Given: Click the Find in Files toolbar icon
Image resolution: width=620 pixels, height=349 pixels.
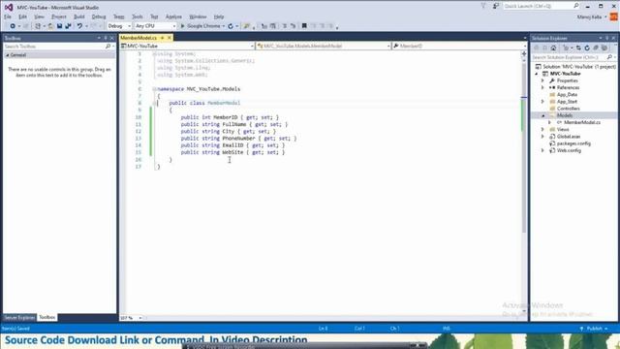Looking at the screenshot, I should [x=247, y=26].
